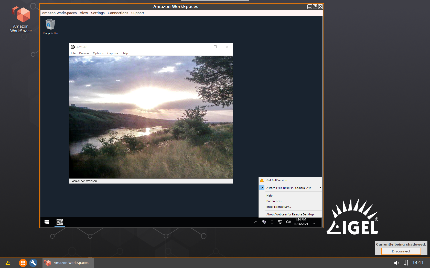This screenshot has width=430, height=268.
Task: Open the network tray icon in Windows
Action: tap(280, 222)
